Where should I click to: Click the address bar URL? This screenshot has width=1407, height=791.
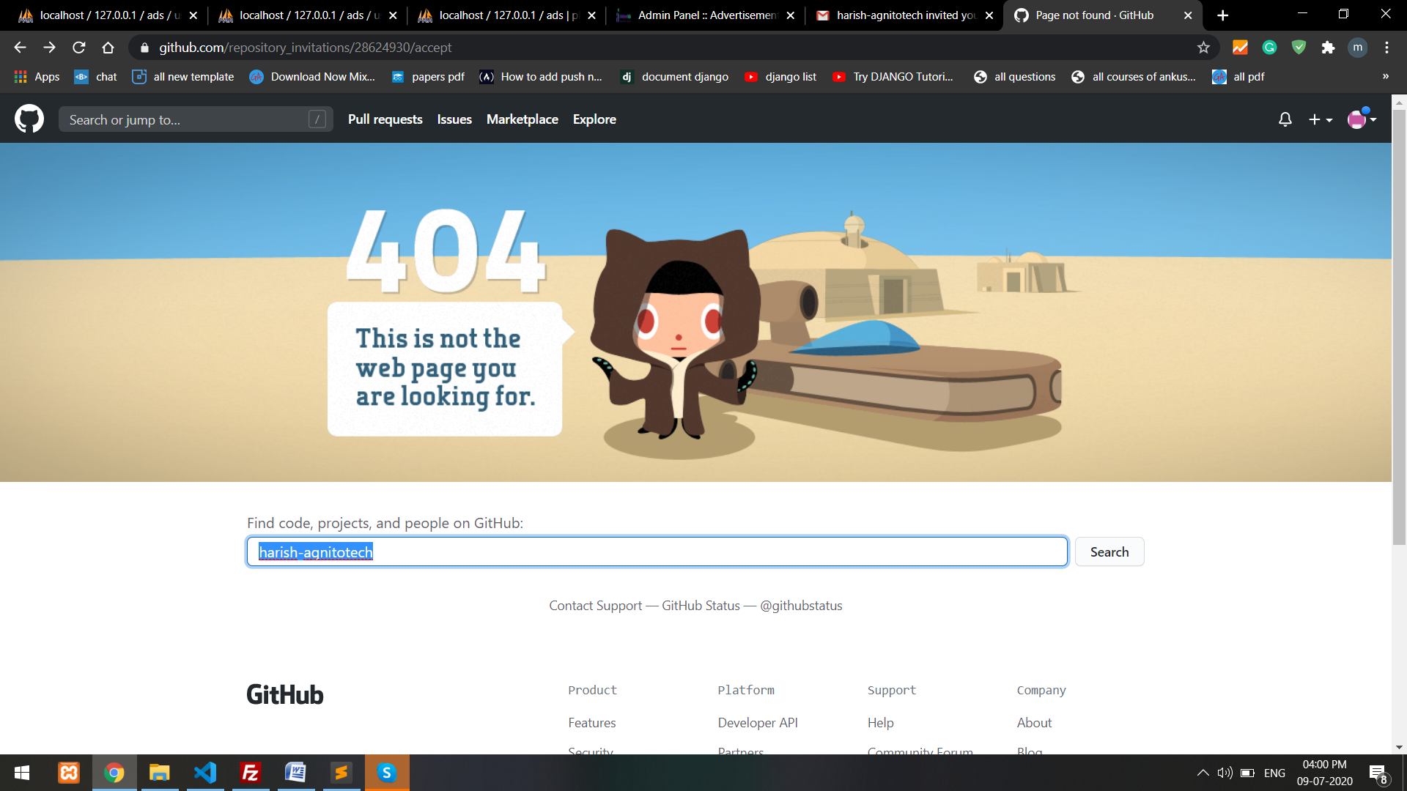tap(305, 48)
